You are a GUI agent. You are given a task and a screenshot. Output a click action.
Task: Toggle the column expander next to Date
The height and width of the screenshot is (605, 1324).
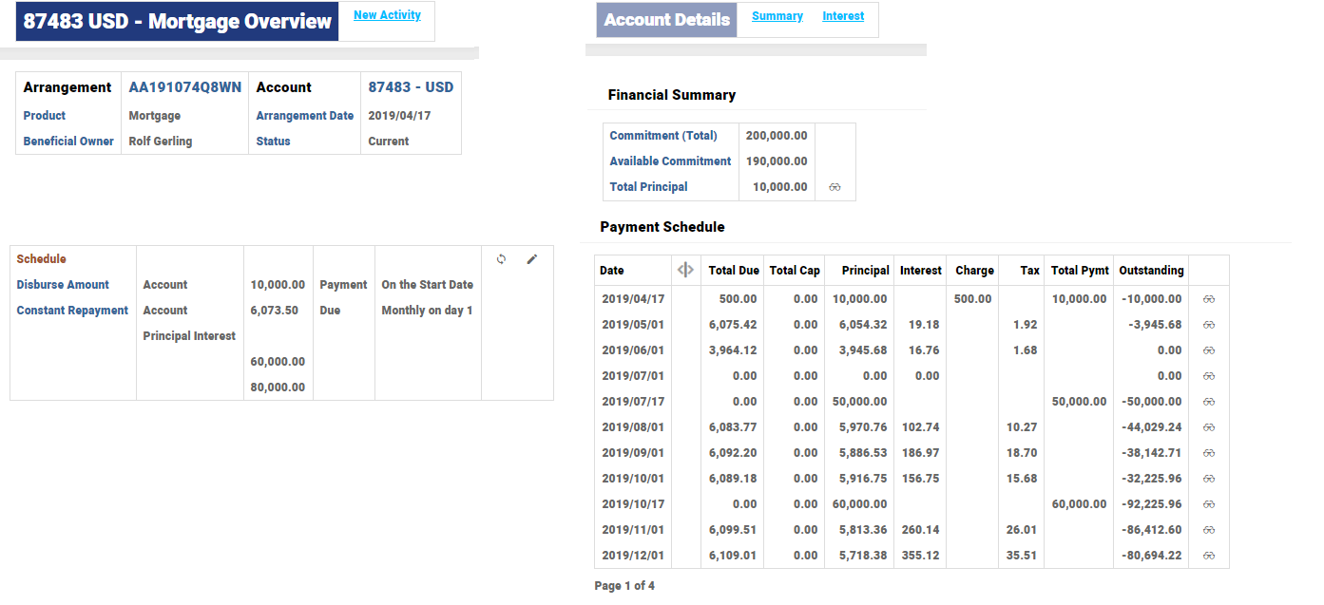[x=685, y=270]
